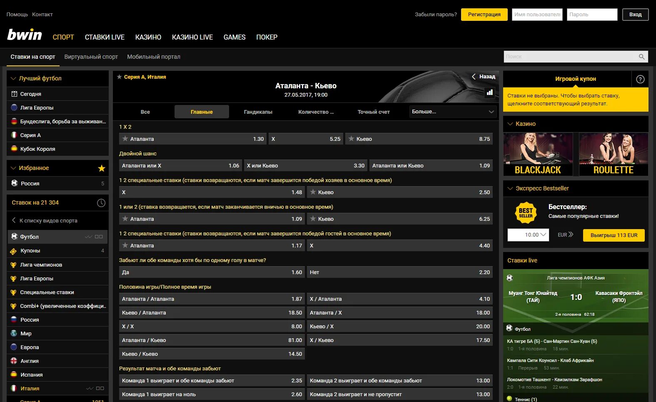Open the ROULETTE casino thumbnail
Image resolution: width=656 pixels, height=402 pixels.
(x=614, y=154)
